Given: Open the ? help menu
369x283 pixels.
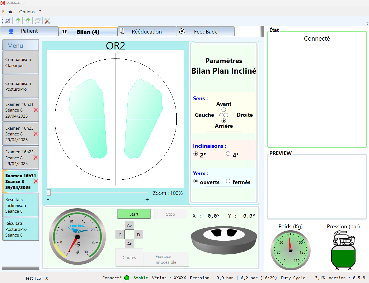Looking at the screenshot, I should [x=40, y=12].
